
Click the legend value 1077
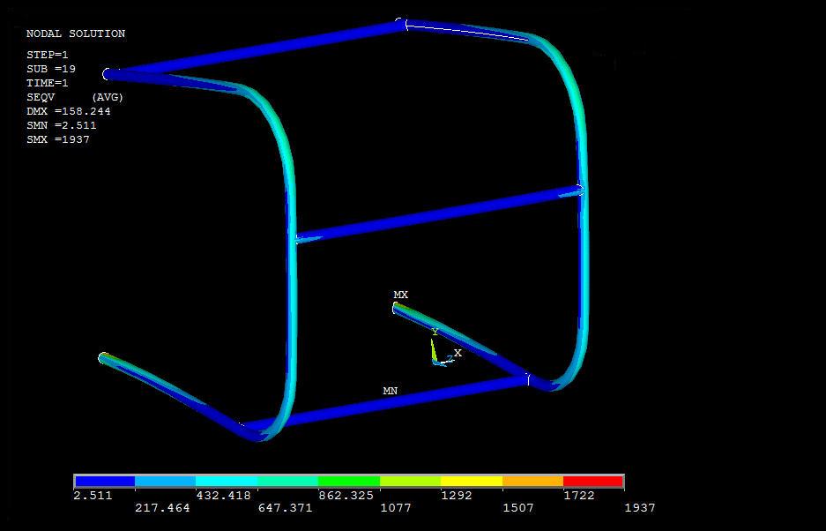(x=396, y=508)
